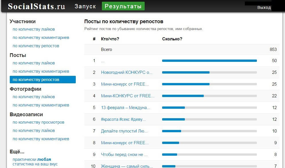
Task: Open the Результаты tab
Action: tap(123, 6)
